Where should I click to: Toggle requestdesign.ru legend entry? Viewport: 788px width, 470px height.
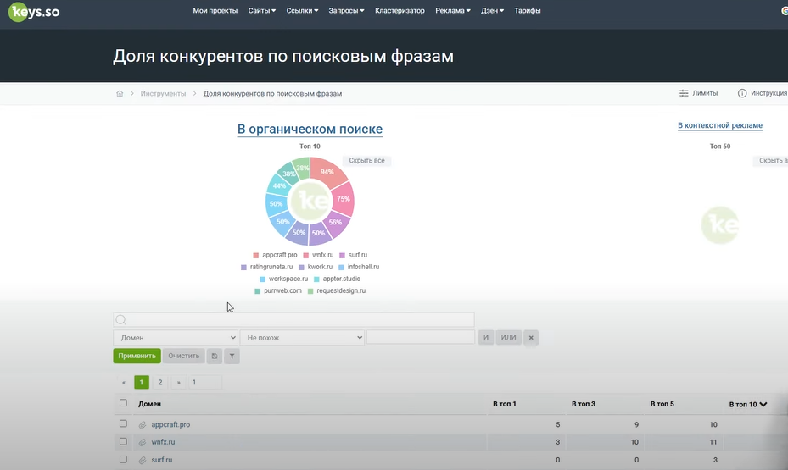(x=337, y=291)
